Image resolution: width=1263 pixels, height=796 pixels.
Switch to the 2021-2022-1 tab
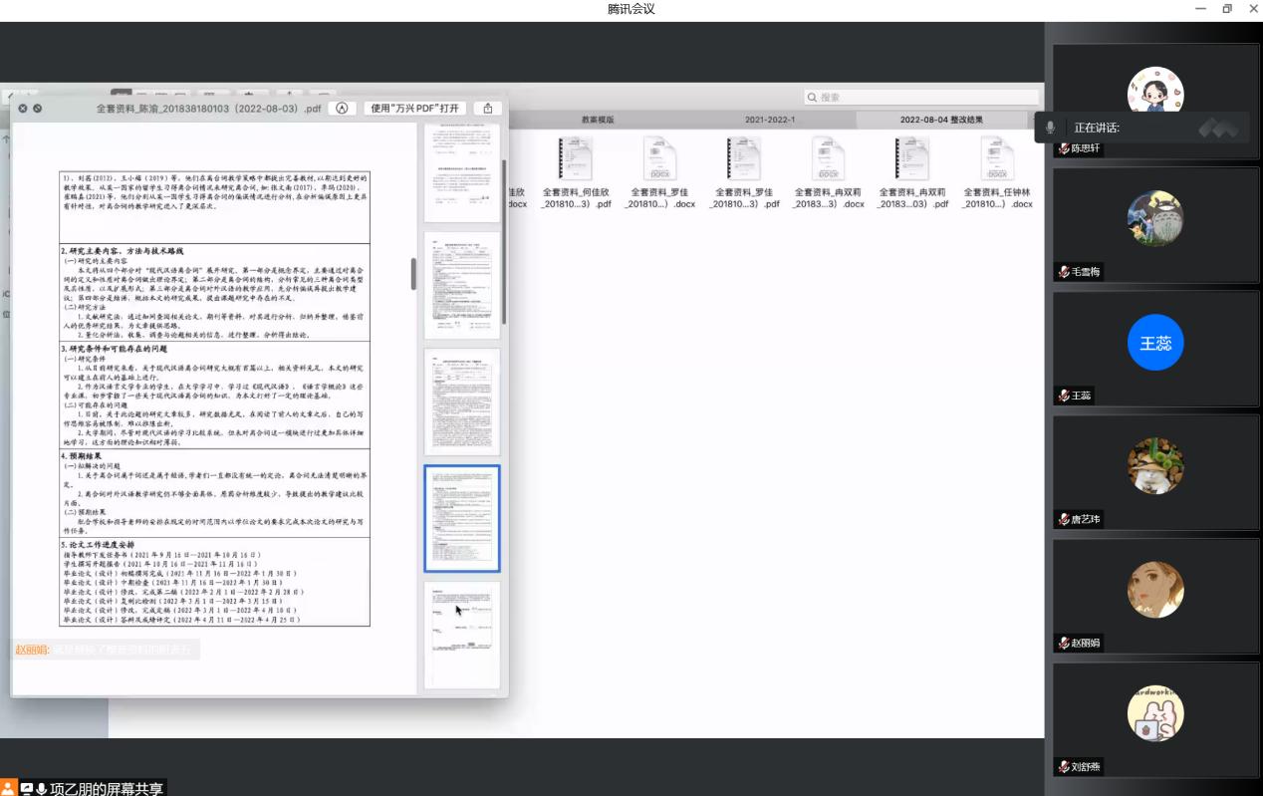pyautogui.click(x=770, y=120)
